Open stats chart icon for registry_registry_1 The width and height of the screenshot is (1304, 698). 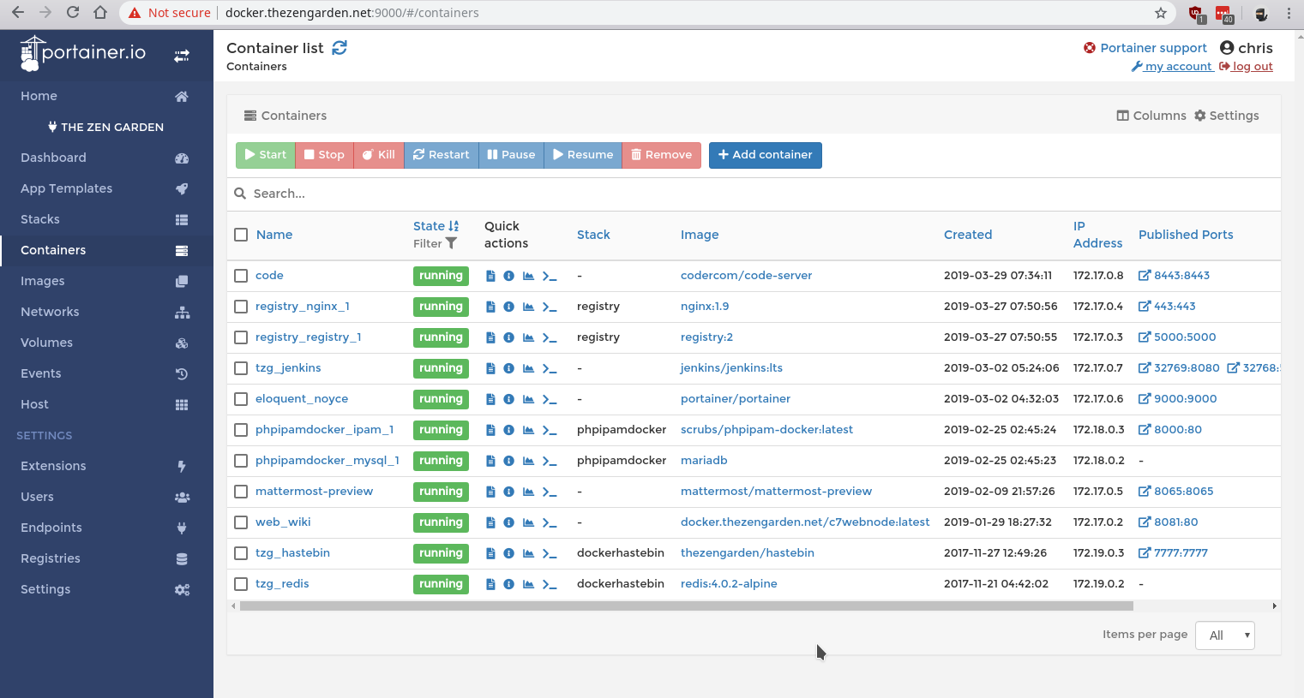pyautogui.click(x=528, y=337)
